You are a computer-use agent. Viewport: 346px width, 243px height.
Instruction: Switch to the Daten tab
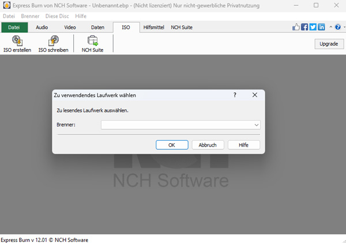click(98, 27)
